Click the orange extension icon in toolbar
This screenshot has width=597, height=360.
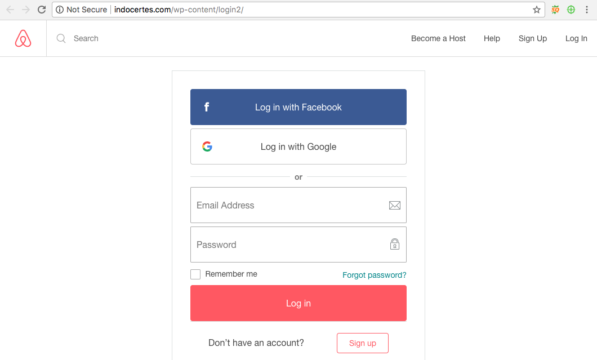point(555,10)
